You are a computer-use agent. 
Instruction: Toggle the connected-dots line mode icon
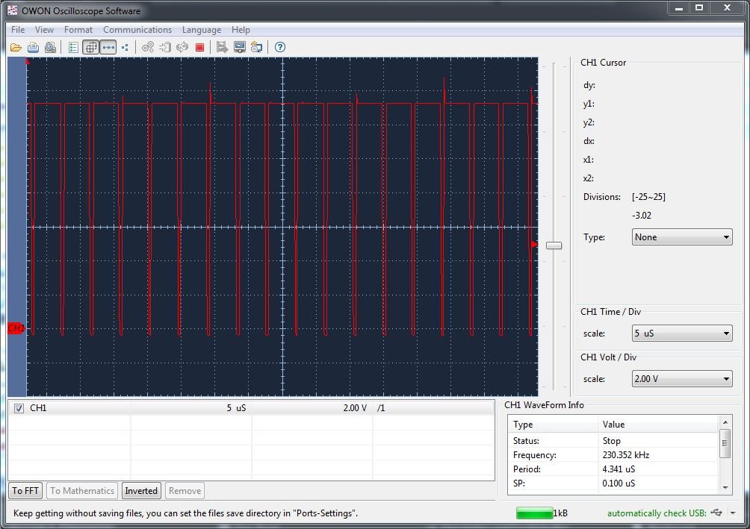108,47
